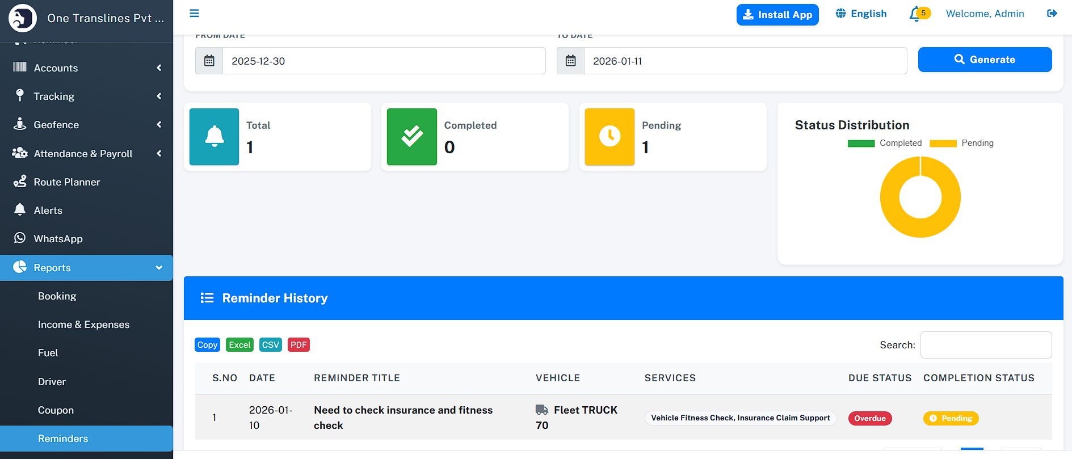The width and height of the screenshot is (1072, 459).
Task: Click the hamburger menu icon
Action: (x=194, y=14)
